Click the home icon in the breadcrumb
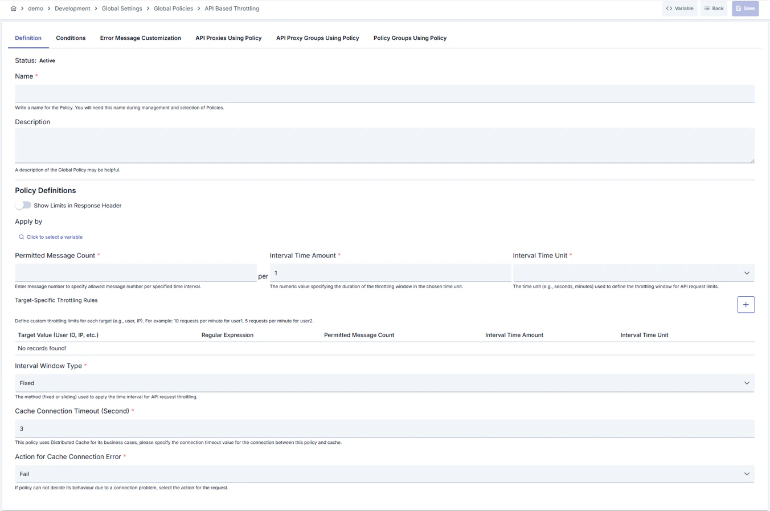Screen dimensions: 770x511 [x=13, y=8]
